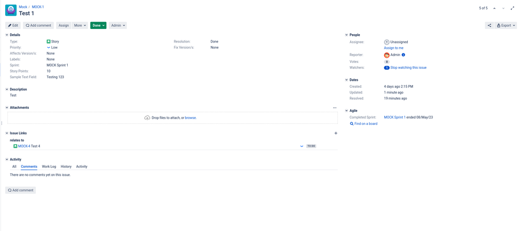Open the History tab
The width and height of the screenshot is (525, 231).
coord(66,166)
